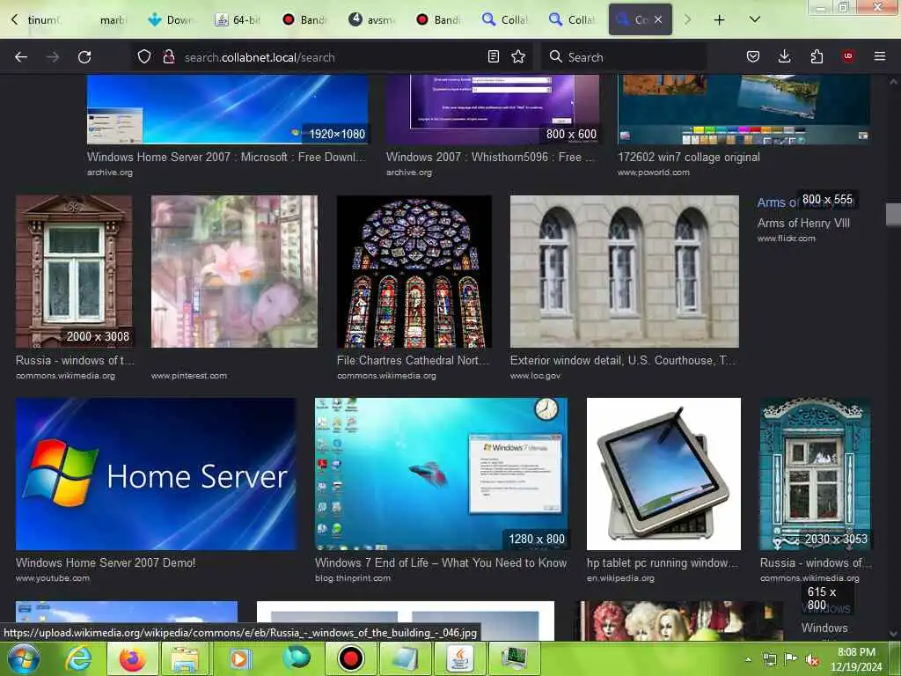The height and width of the screenshot is (676, 901).
Task: Switch to the 'avsm' tab
Action: [x=372, y=19]
